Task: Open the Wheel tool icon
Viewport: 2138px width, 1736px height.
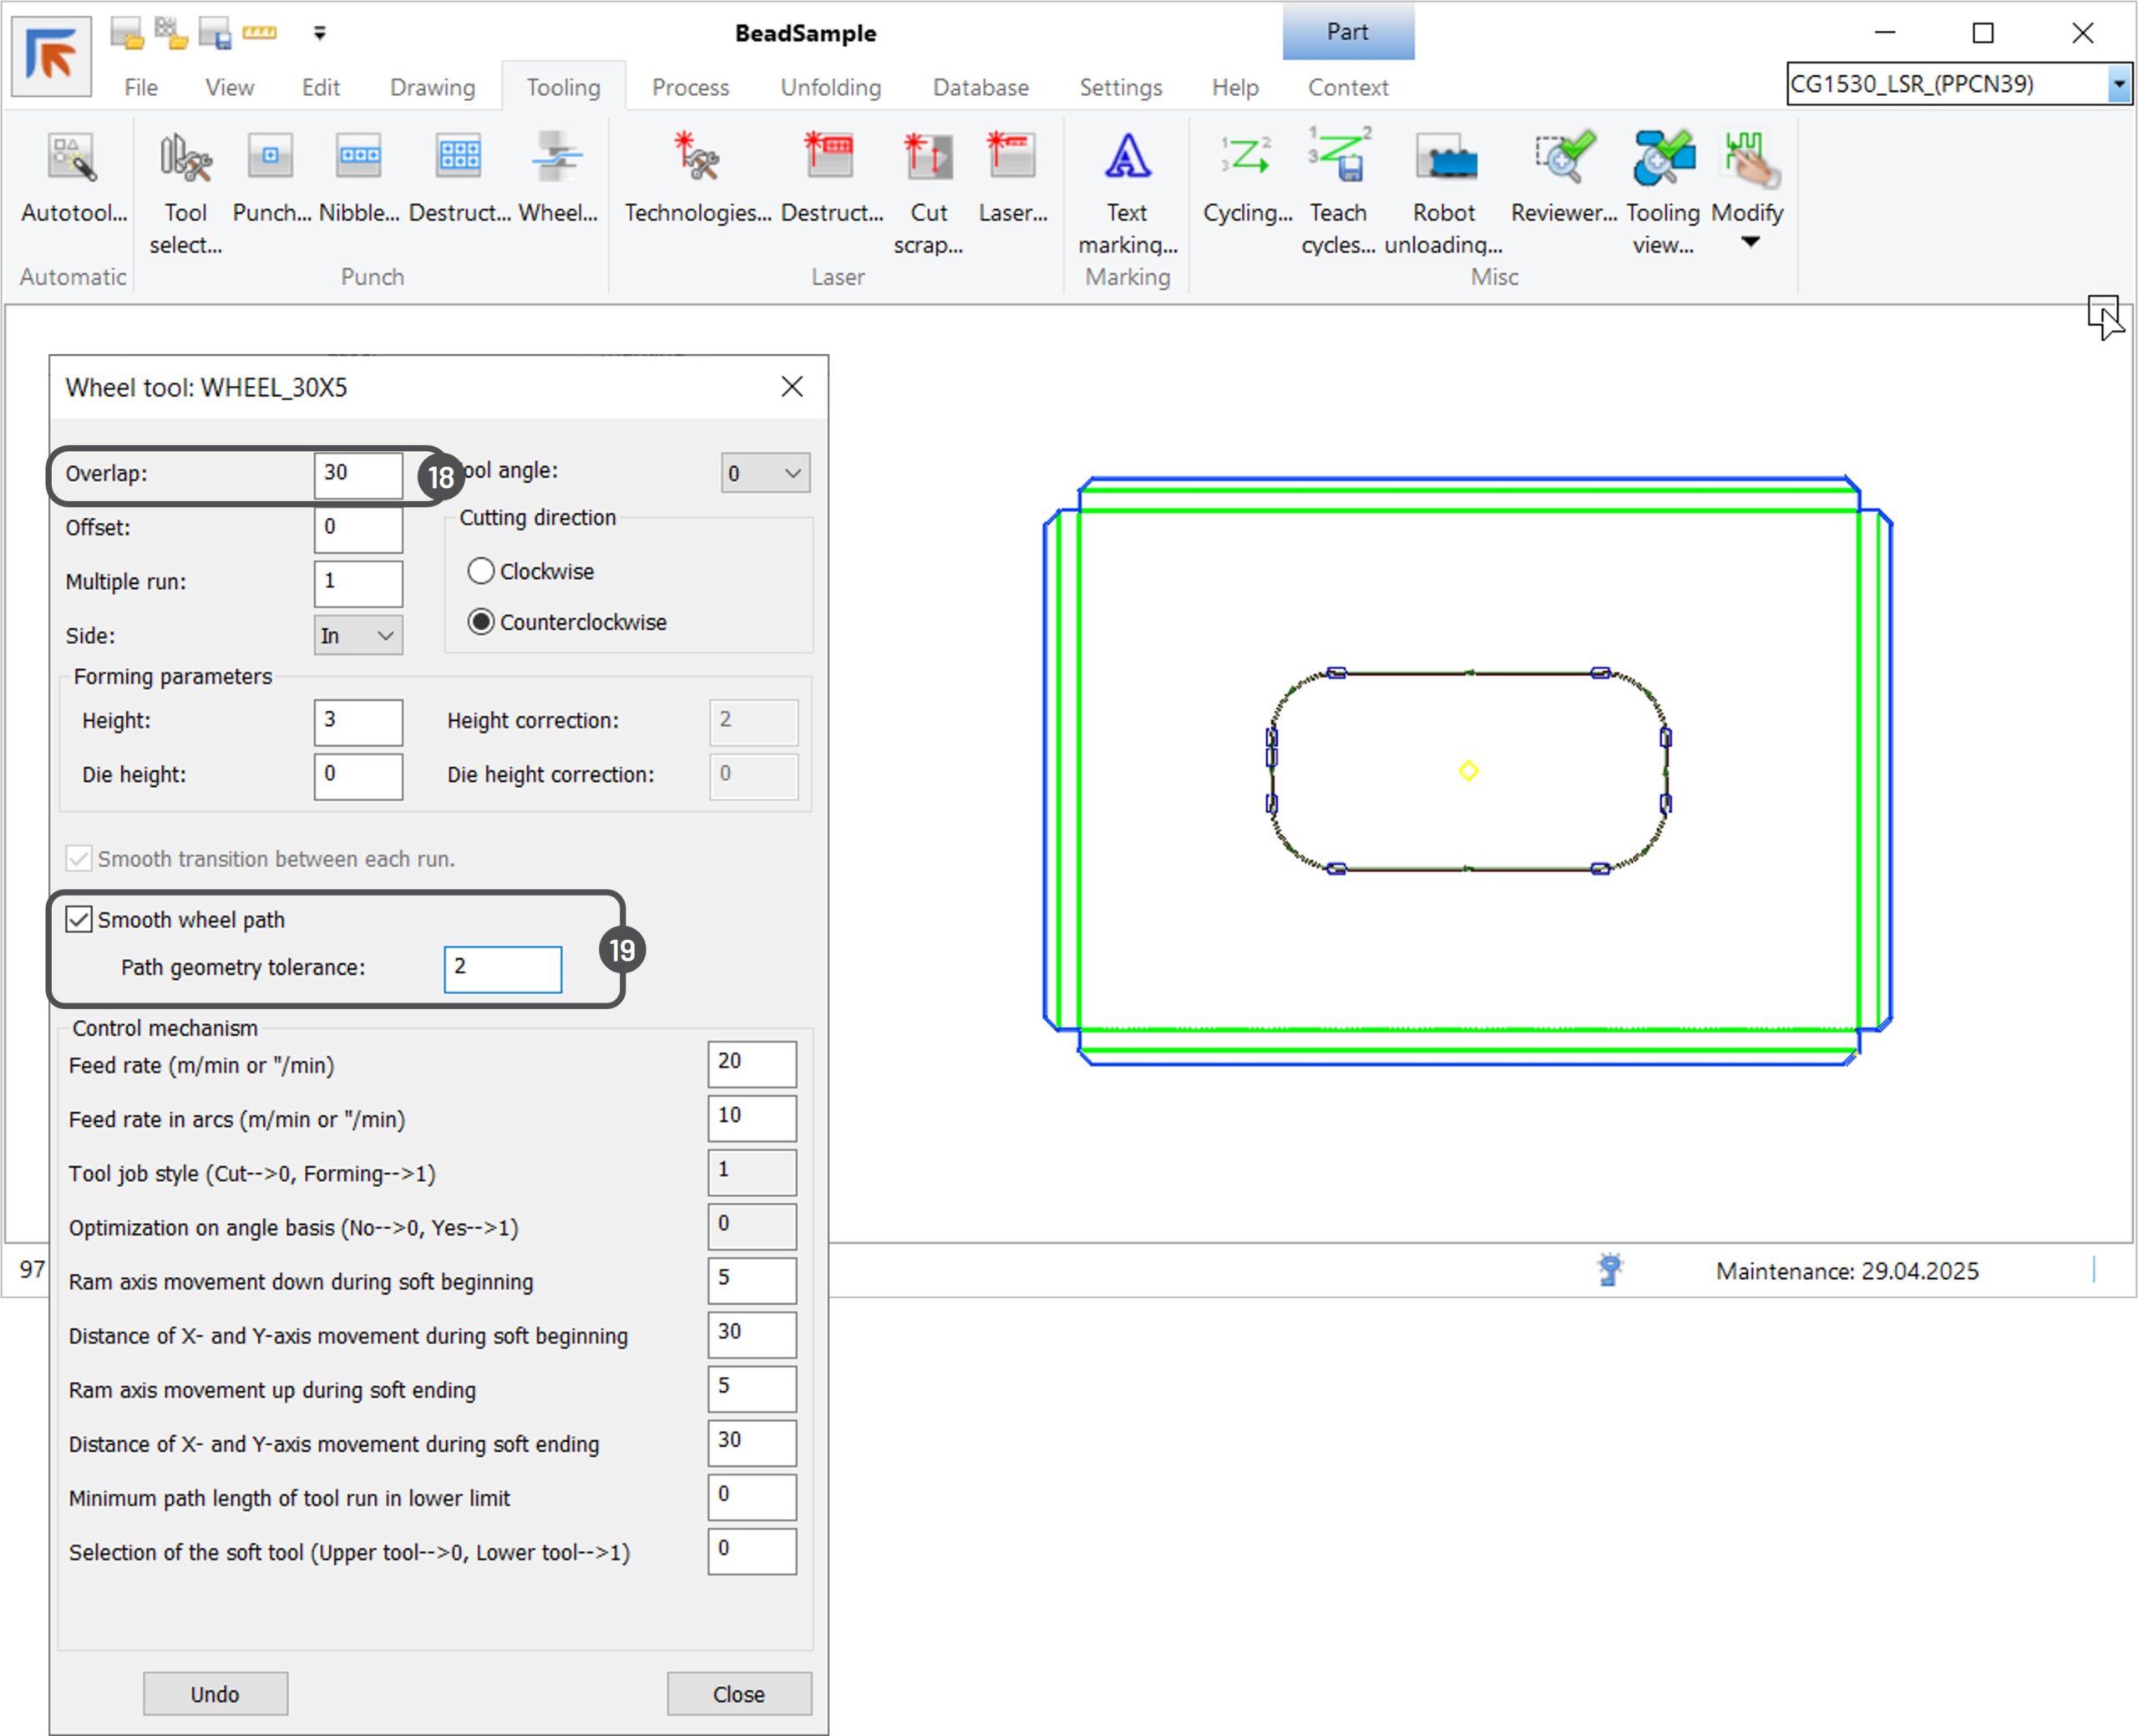Action: (x=557, y=158)
